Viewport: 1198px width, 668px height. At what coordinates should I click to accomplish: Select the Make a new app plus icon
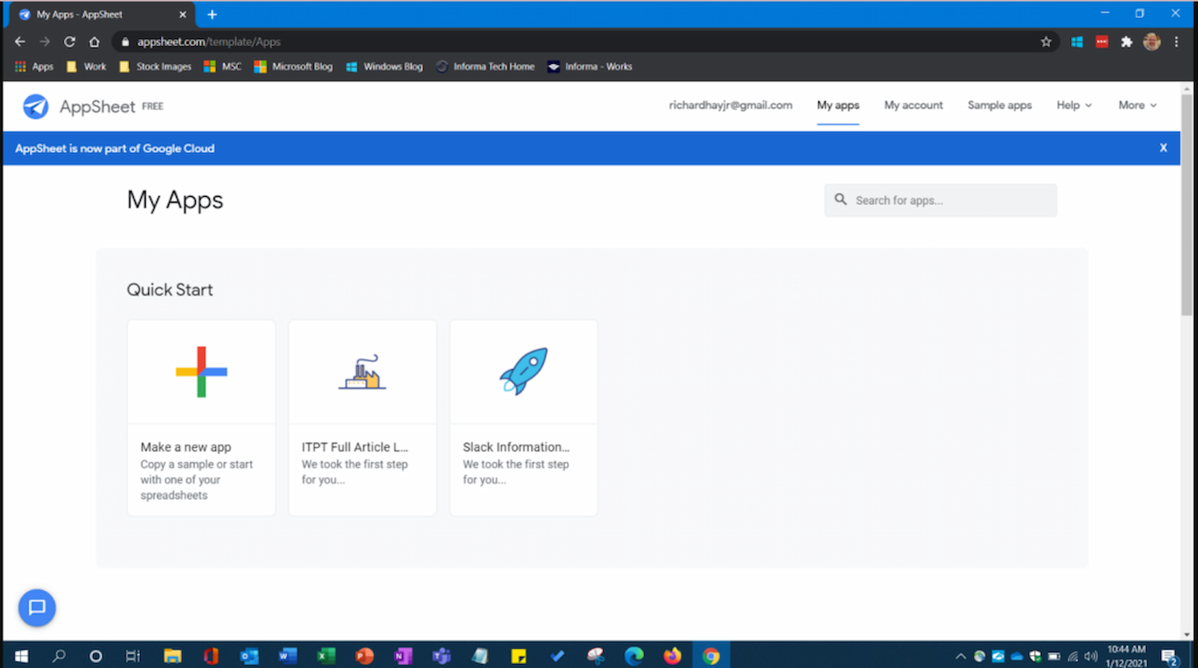pyautogui.click(x=200, y=372)
